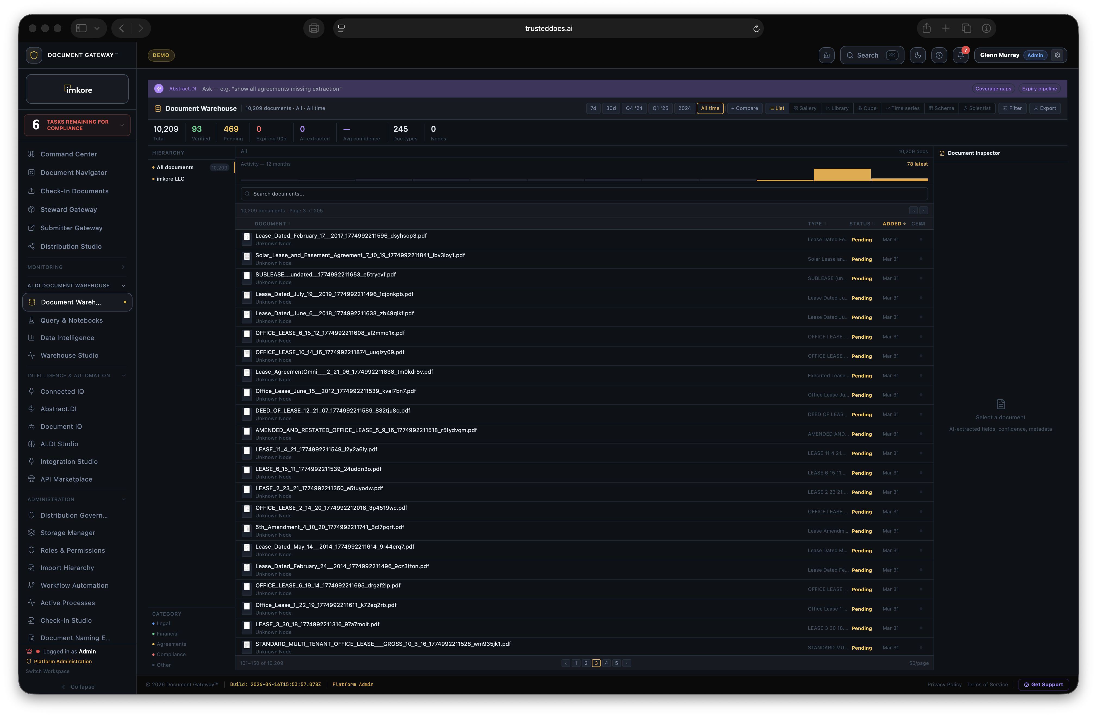The height and width of the screenshot is (717, 1097).
Task: Open Active Processes
Action: point(68,603)
